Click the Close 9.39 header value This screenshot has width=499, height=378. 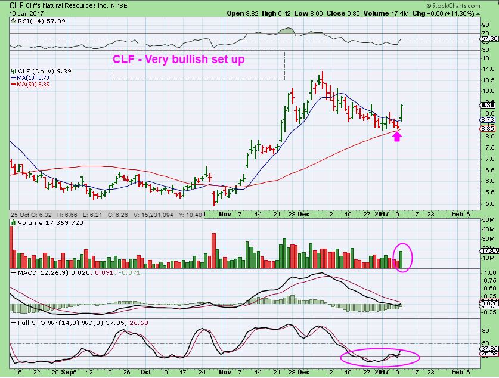[343, 13]
